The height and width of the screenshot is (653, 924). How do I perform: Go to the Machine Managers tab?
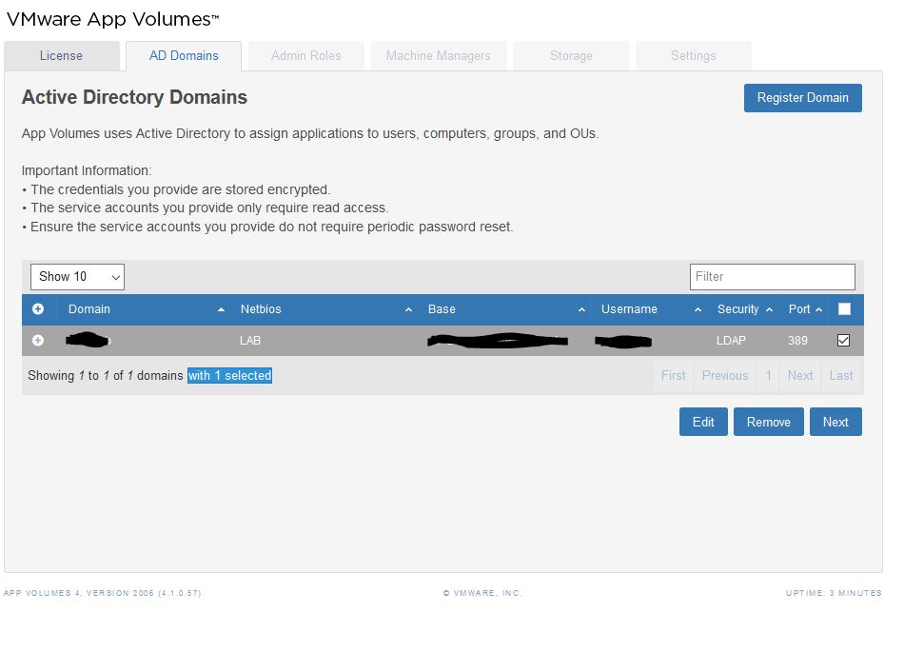click(439, 56)
